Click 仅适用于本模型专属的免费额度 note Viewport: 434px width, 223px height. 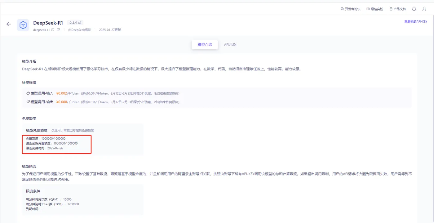[73, 131]
